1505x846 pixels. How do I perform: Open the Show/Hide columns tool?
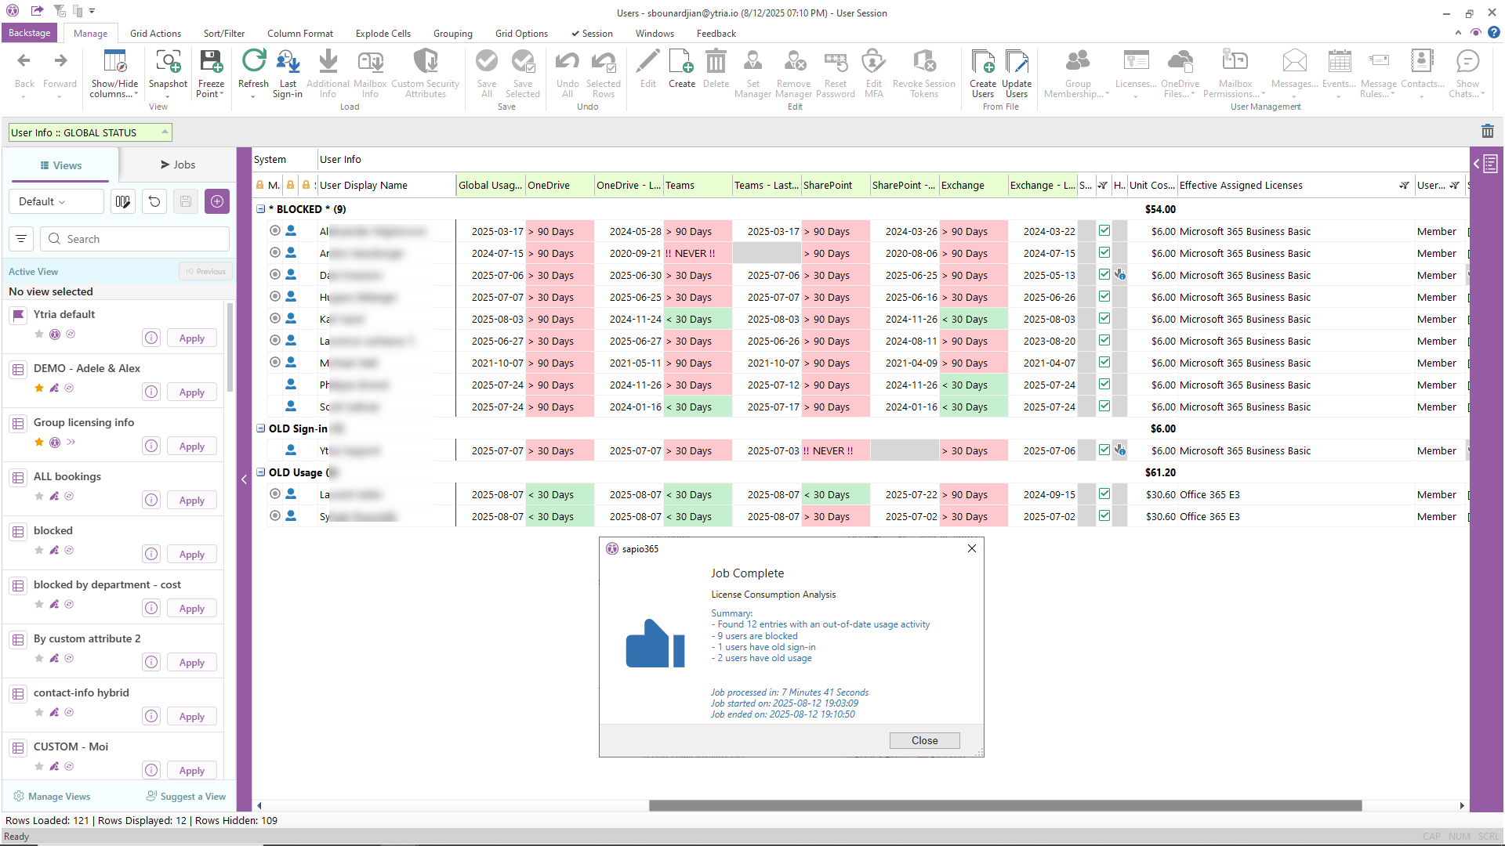point(114,74)
